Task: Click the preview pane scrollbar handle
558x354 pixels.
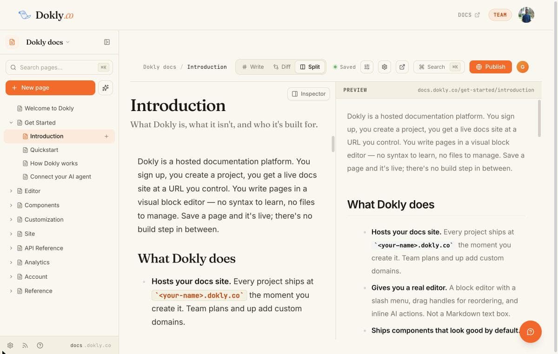Action: (x=539, y=118)
